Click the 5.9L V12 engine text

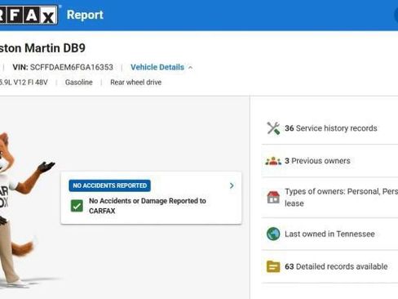click(x=24, y=83)
